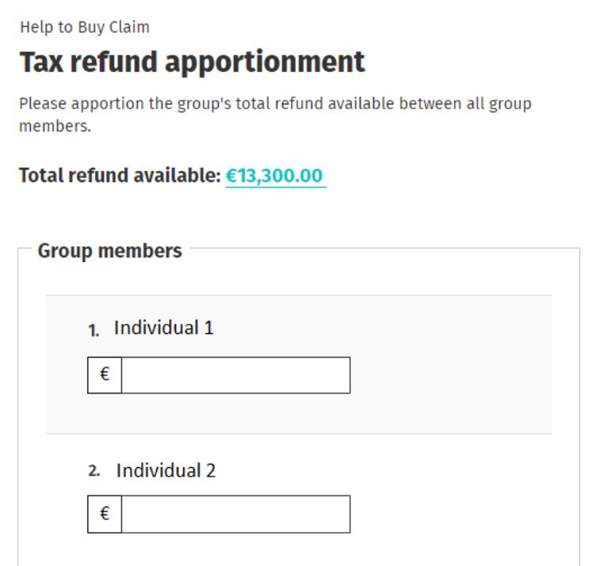Click the "Individual 2" label text
This screenshot has width=596, height=566.
166,470
